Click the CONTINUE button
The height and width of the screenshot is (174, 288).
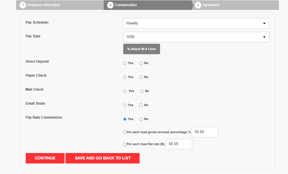[x=45, y=158]
